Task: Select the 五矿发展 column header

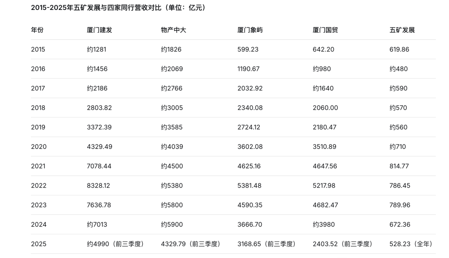Action: coord(402,30)
